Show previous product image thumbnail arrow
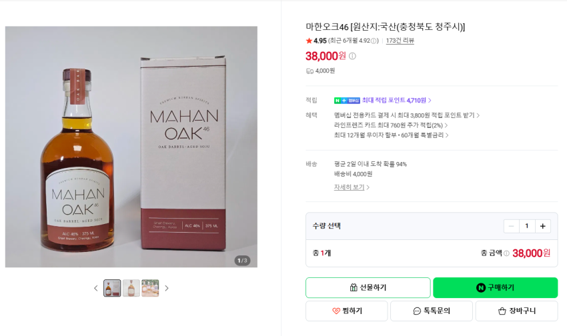 pyautogui.click(x=96, y=288)
